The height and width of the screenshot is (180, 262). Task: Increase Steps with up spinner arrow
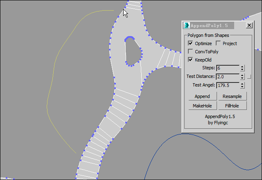[242, 66]
